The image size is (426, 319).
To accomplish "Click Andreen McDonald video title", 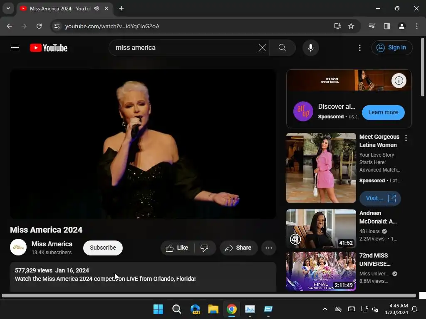I will (x=378, y=217).
